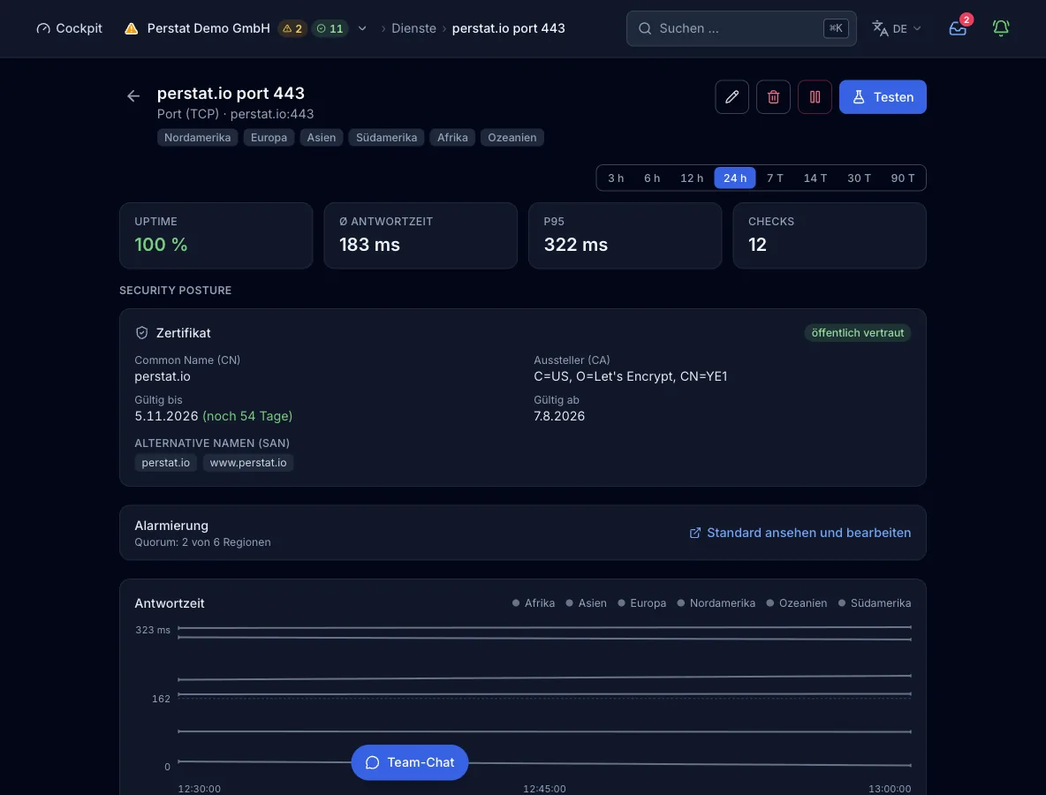Toggle the Südamerika series in legend
The image size is (1046, 795).
[874, 603]
